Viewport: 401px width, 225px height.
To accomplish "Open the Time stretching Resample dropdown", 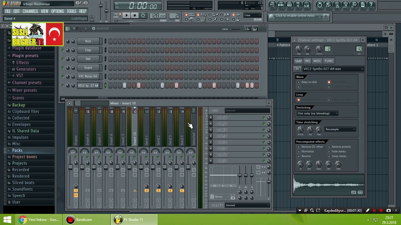I will pos(340,129).
